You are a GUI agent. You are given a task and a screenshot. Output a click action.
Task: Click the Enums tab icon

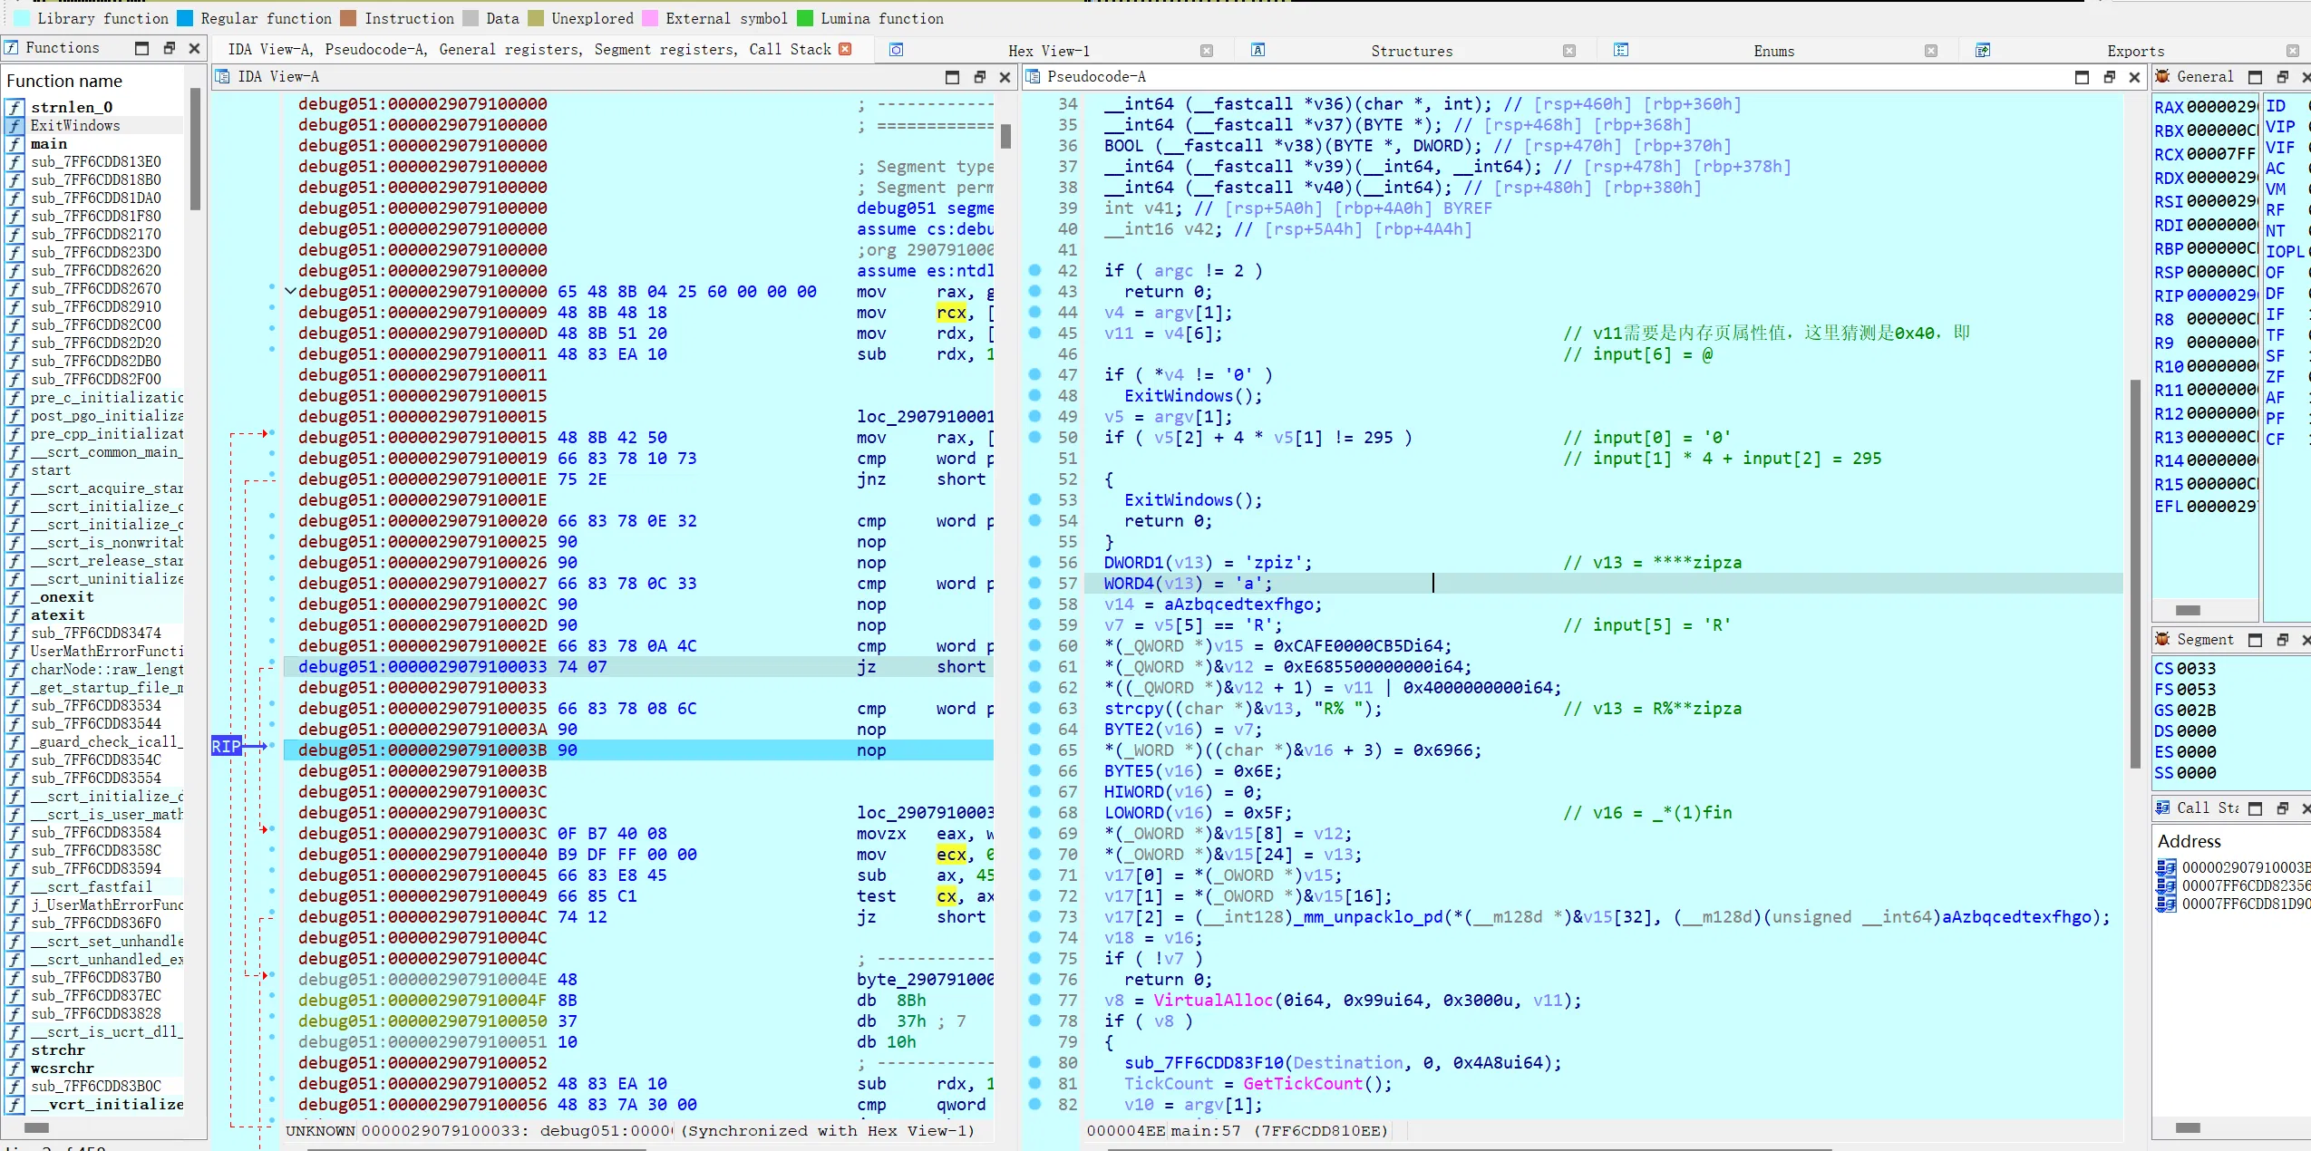point(1621,50)
